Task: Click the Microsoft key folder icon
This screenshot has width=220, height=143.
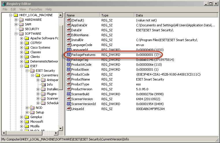Action: point(27,122)
